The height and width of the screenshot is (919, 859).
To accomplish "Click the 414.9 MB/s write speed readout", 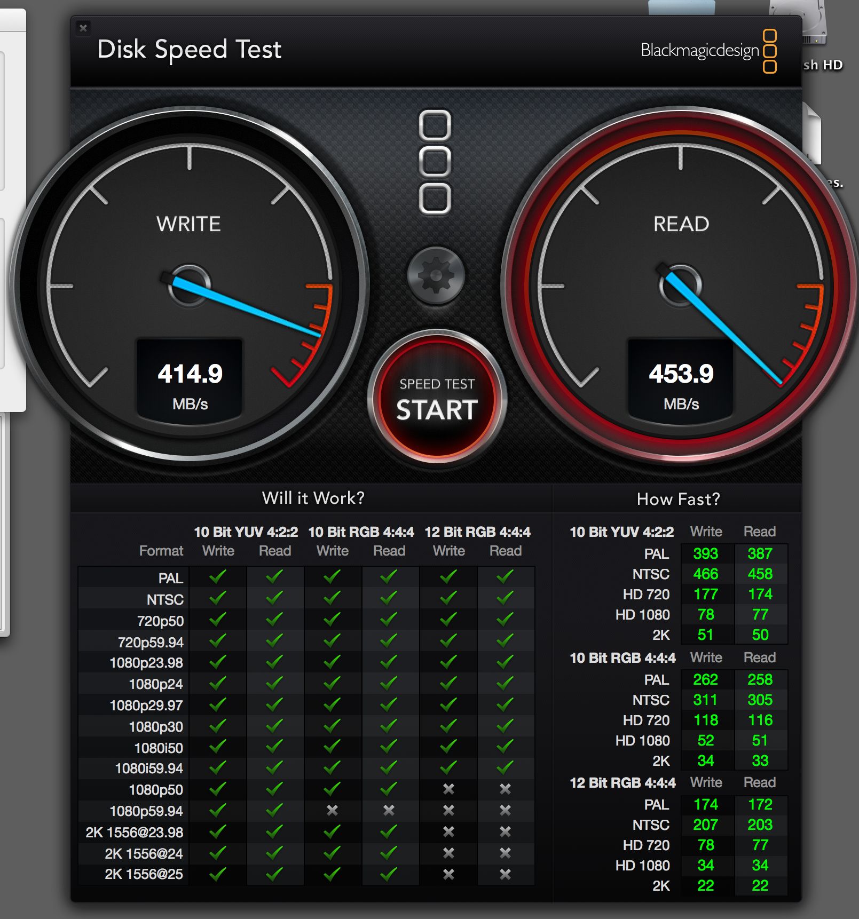I will pos(190,379).
